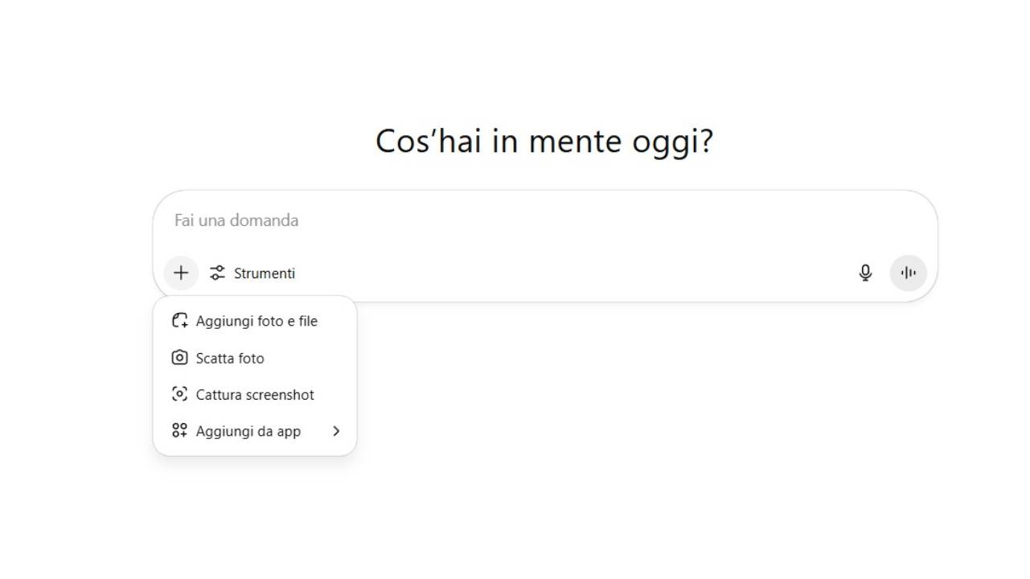Click the voice mode waveform icon
The width and height of the screenshot is (1030, 579).
click(908, 273)
